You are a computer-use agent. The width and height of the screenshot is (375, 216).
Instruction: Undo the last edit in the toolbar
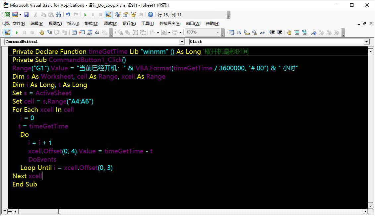pos(68,15)
